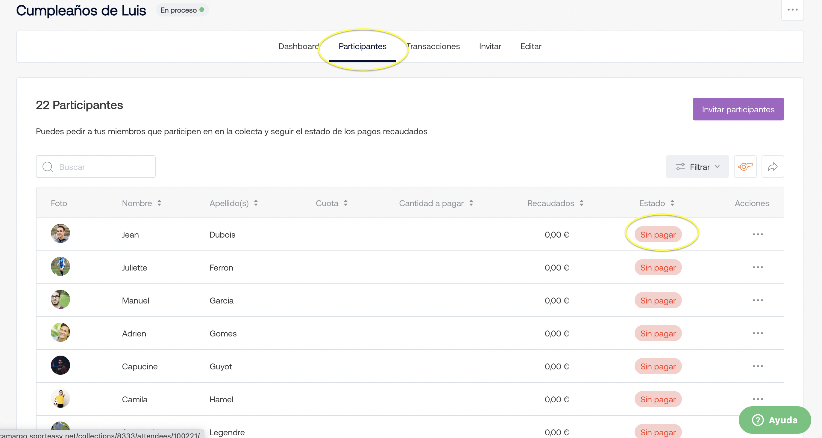Click the surname Gomes
Viewport: 822px width, 438px height.
pyautogui.click(x=223, y=333)
